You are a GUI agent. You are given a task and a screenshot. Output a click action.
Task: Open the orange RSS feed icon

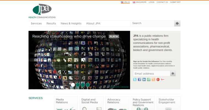point(153,79)
